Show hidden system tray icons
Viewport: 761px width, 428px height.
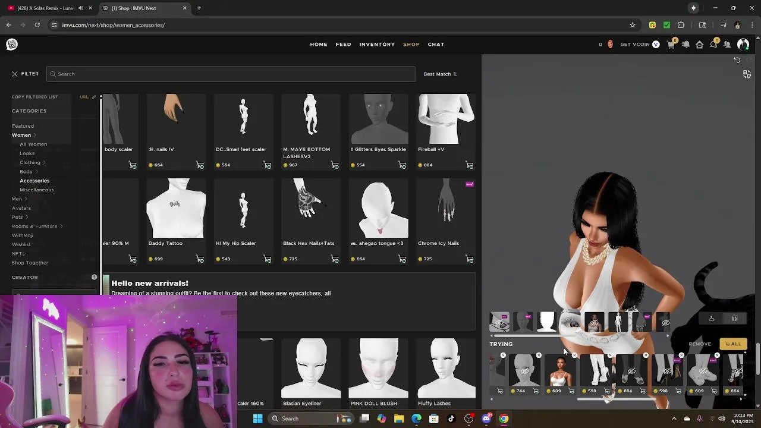click(674, 418)
